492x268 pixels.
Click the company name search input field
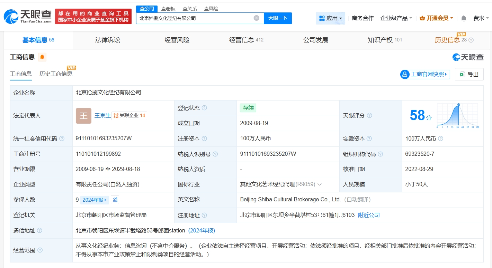(194, 18)
